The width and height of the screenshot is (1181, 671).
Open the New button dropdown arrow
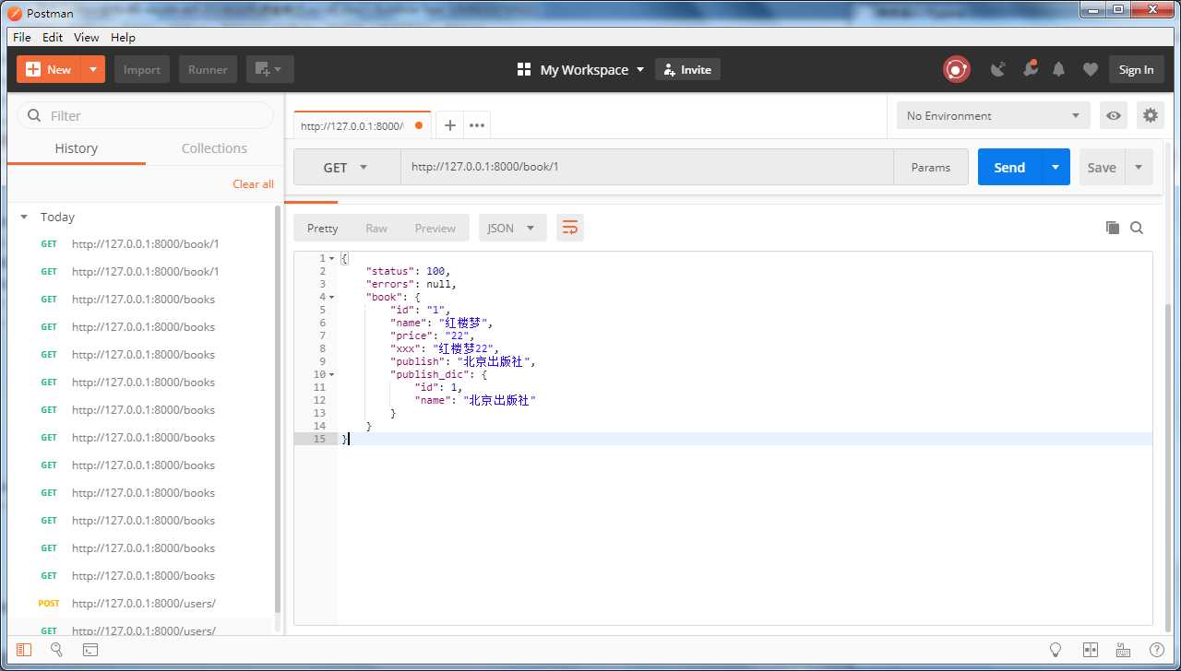click(93, 69)
